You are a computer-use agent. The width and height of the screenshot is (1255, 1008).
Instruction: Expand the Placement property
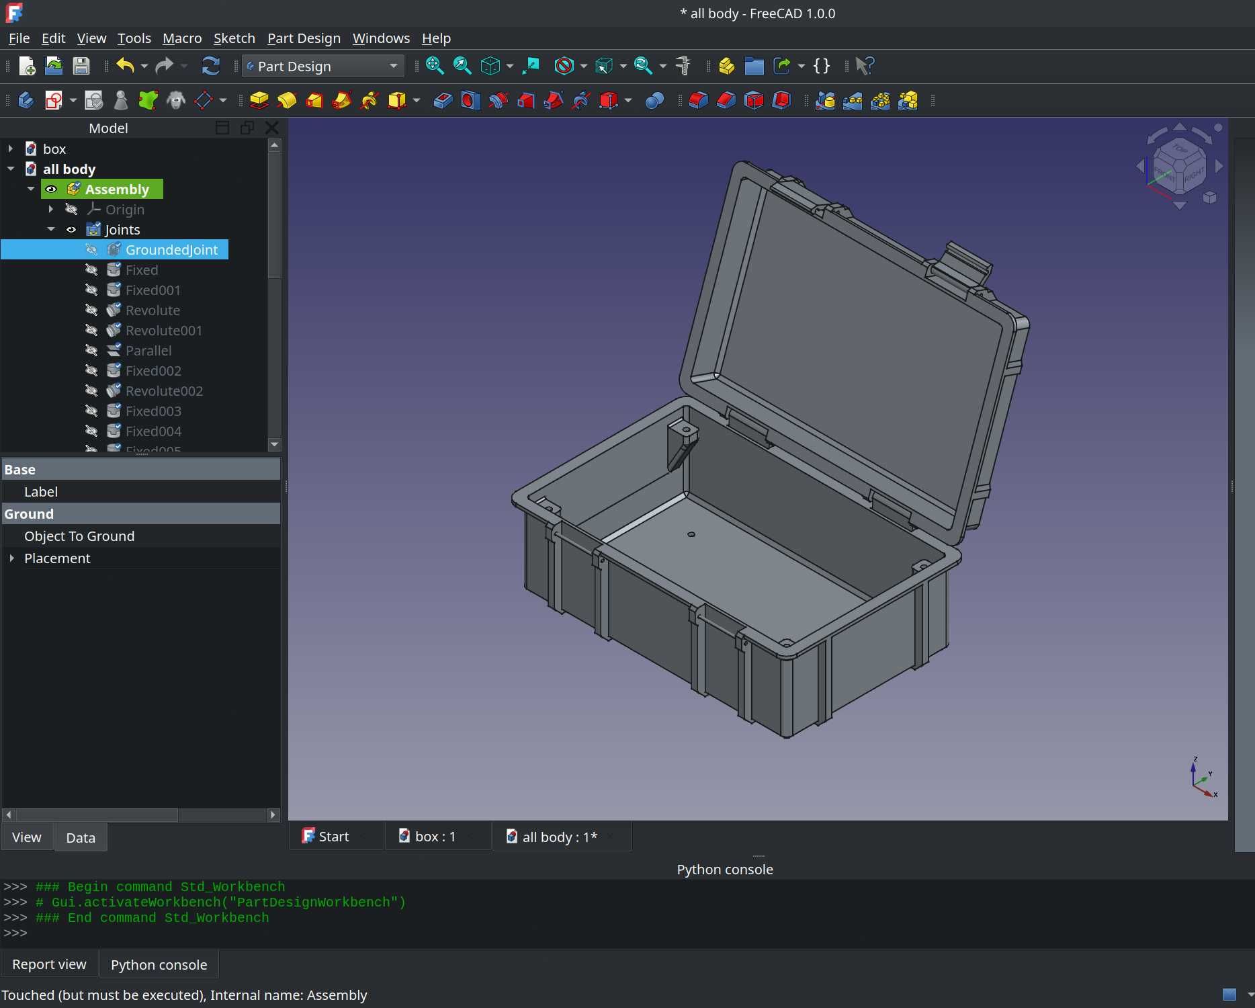pyautogui.click(x=11, y=558)
